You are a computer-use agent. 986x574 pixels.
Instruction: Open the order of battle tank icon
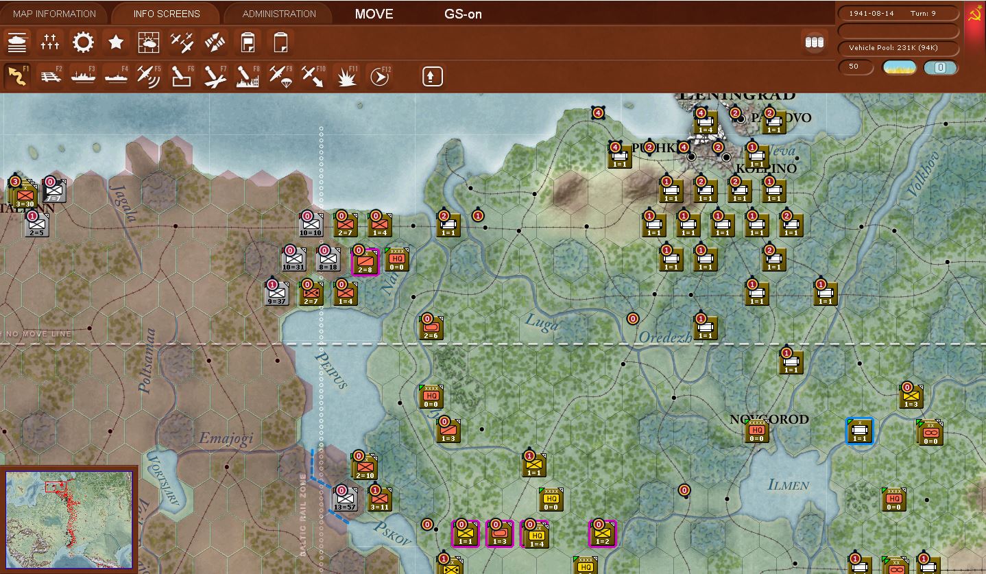point(16,43)
